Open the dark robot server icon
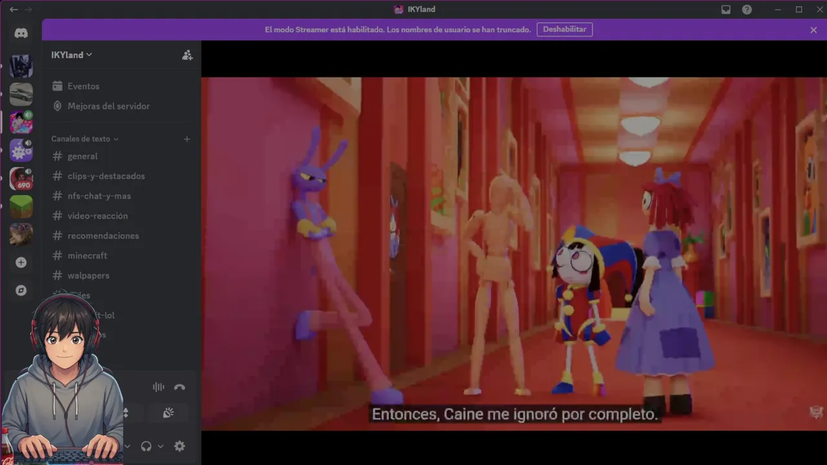The height and width of the screenshot is (465, 827). coord(21,66)
